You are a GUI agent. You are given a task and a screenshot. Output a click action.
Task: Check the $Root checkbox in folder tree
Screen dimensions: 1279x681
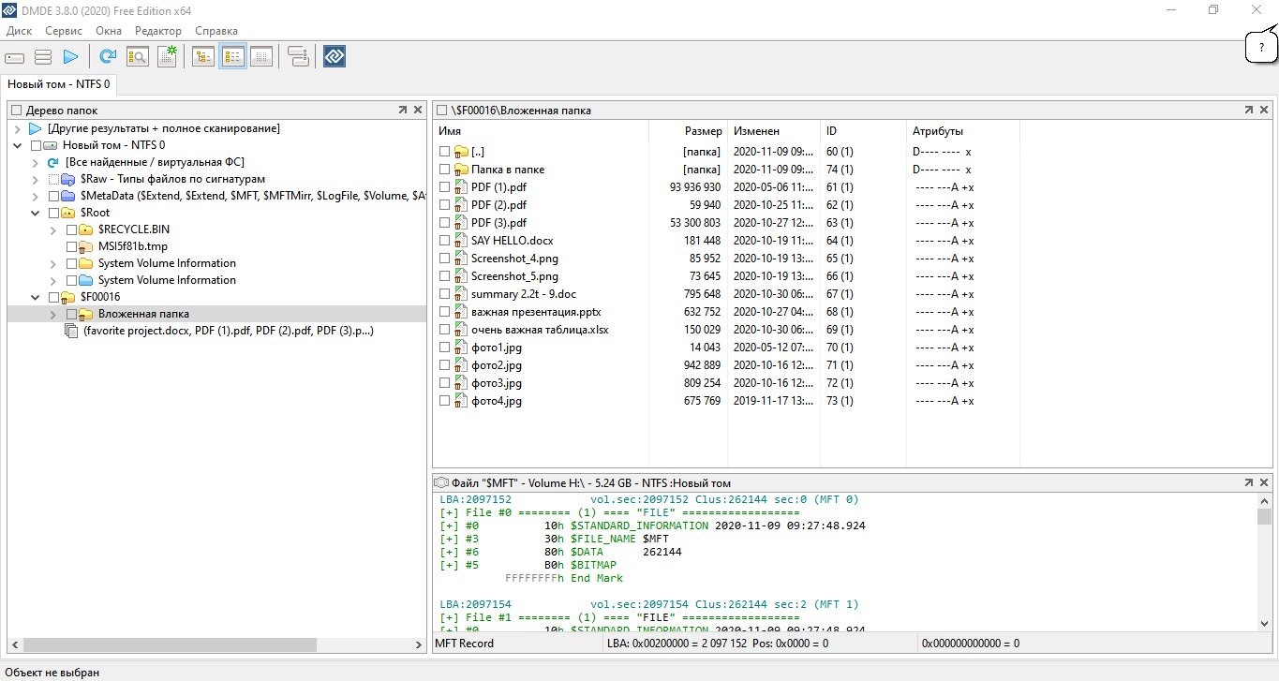click(53, 213)
